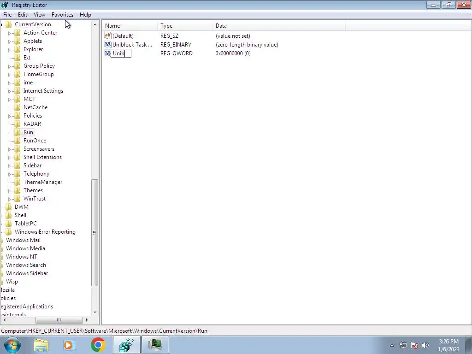Click the REG_BINARY type cell
Image resolution: width=472 pixels, height=354 pixels.
[176, 45]
